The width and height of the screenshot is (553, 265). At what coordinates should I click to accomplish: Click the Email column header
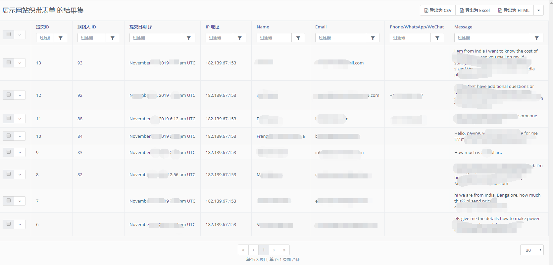[x=321, y=27]
